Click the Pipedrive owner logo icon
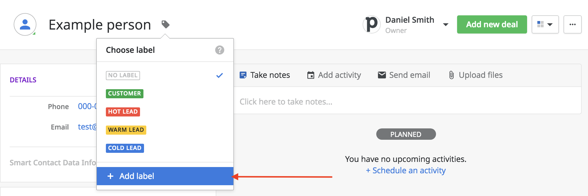The width and height of the screenshot is (588, 196). (372, 24)
